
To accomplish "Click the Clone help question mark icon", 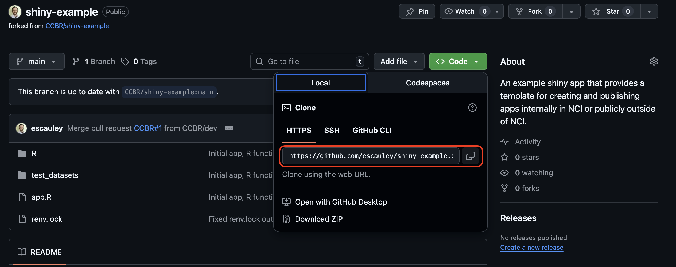I will tap(472, 108).
